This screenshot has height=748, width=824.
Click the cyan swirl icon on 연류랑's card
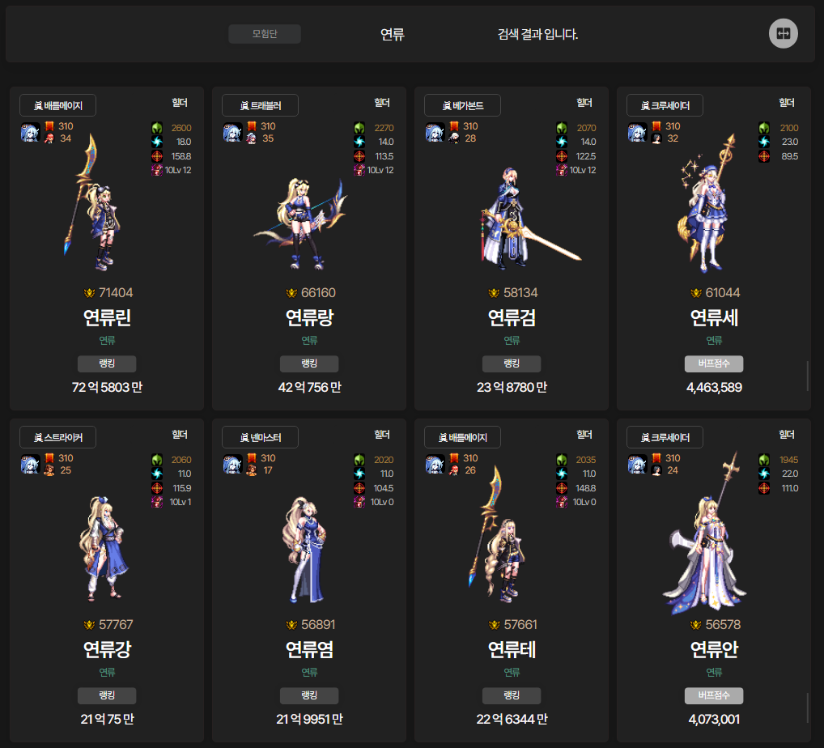coord(359,142)
